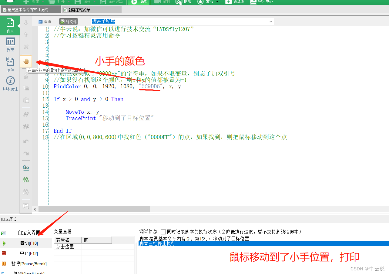Click the 资源库 resource library button
The width and height of the screenshot is (389, 274).
tap(235, 2)
